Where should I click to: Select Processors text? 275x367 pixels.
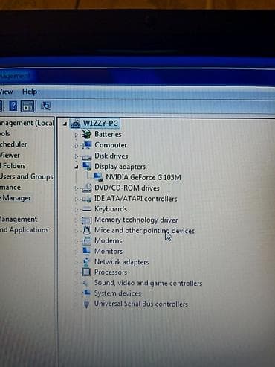(x=111, y=272)
